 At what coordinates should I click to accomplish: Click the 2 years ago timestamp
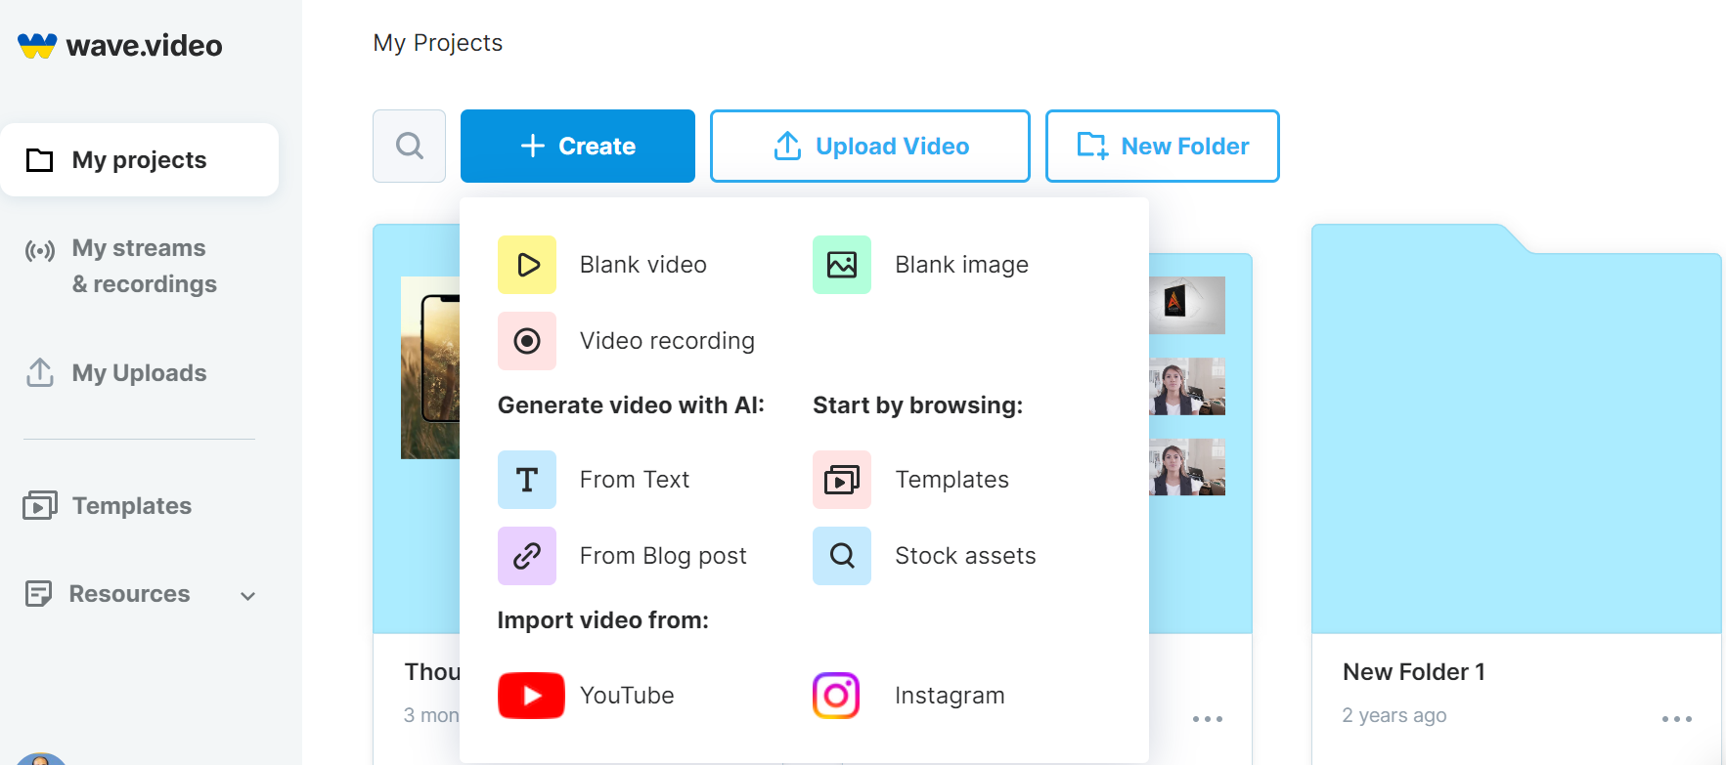1394,715
